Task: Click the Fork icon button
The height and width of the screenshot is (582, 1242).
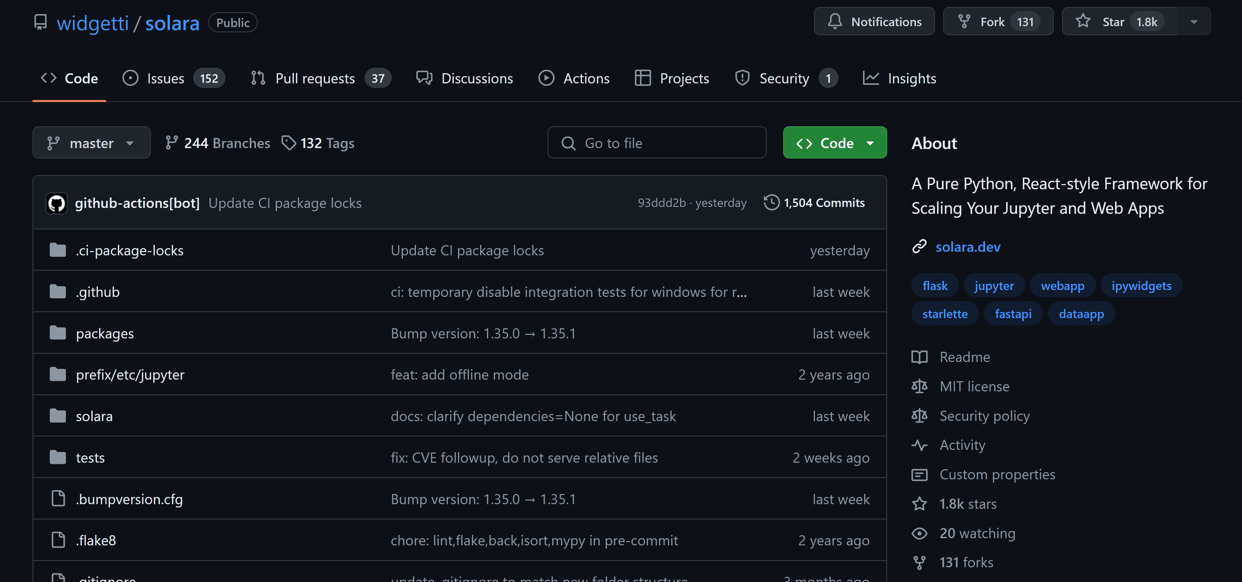Action: point(964,22)
